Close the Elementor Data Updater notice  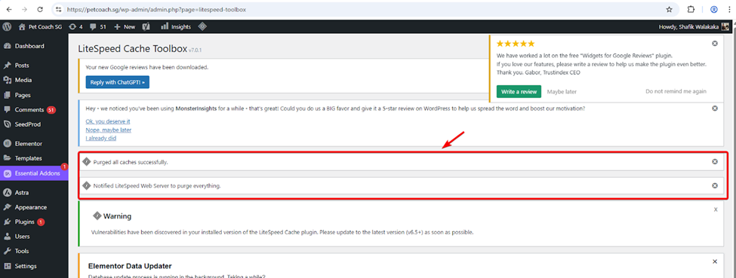715,261
